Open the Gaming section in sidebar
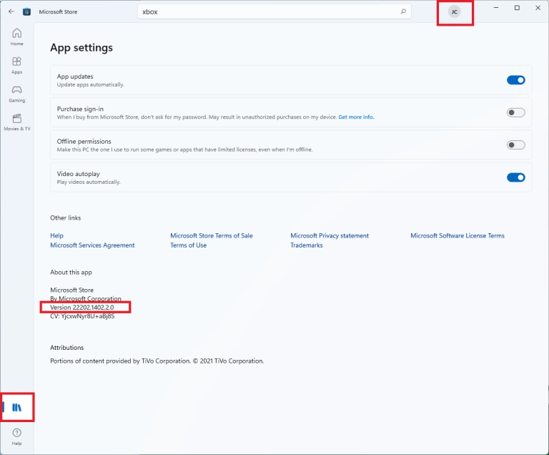The width and height of the screenshot is (549, 455). 17,94
